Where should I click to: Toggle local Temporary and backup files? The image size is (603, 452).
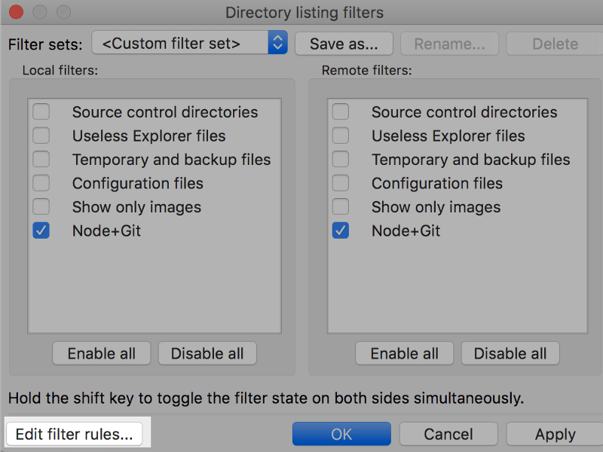[x=41, y=160]
